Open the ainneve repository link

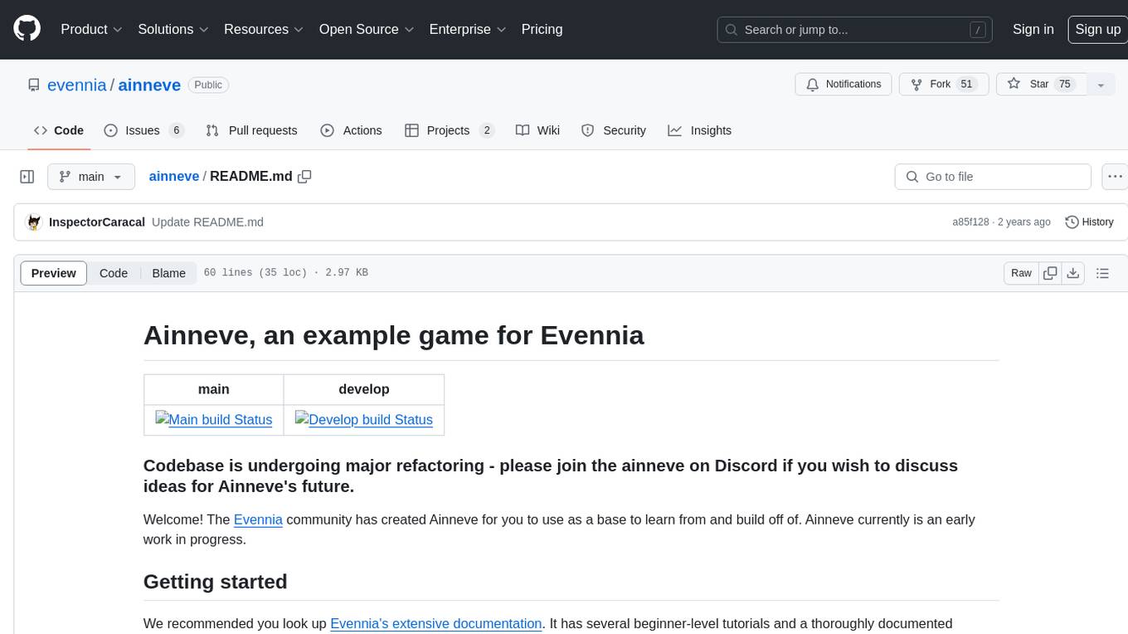pos(149,85)
